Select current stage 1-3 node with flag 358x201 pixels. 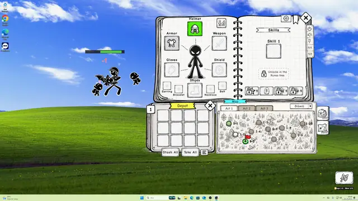246,141
